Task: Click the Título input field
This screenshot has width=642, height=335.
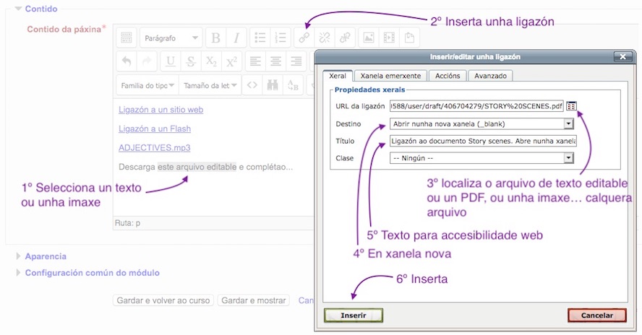Action: point(483,141)
